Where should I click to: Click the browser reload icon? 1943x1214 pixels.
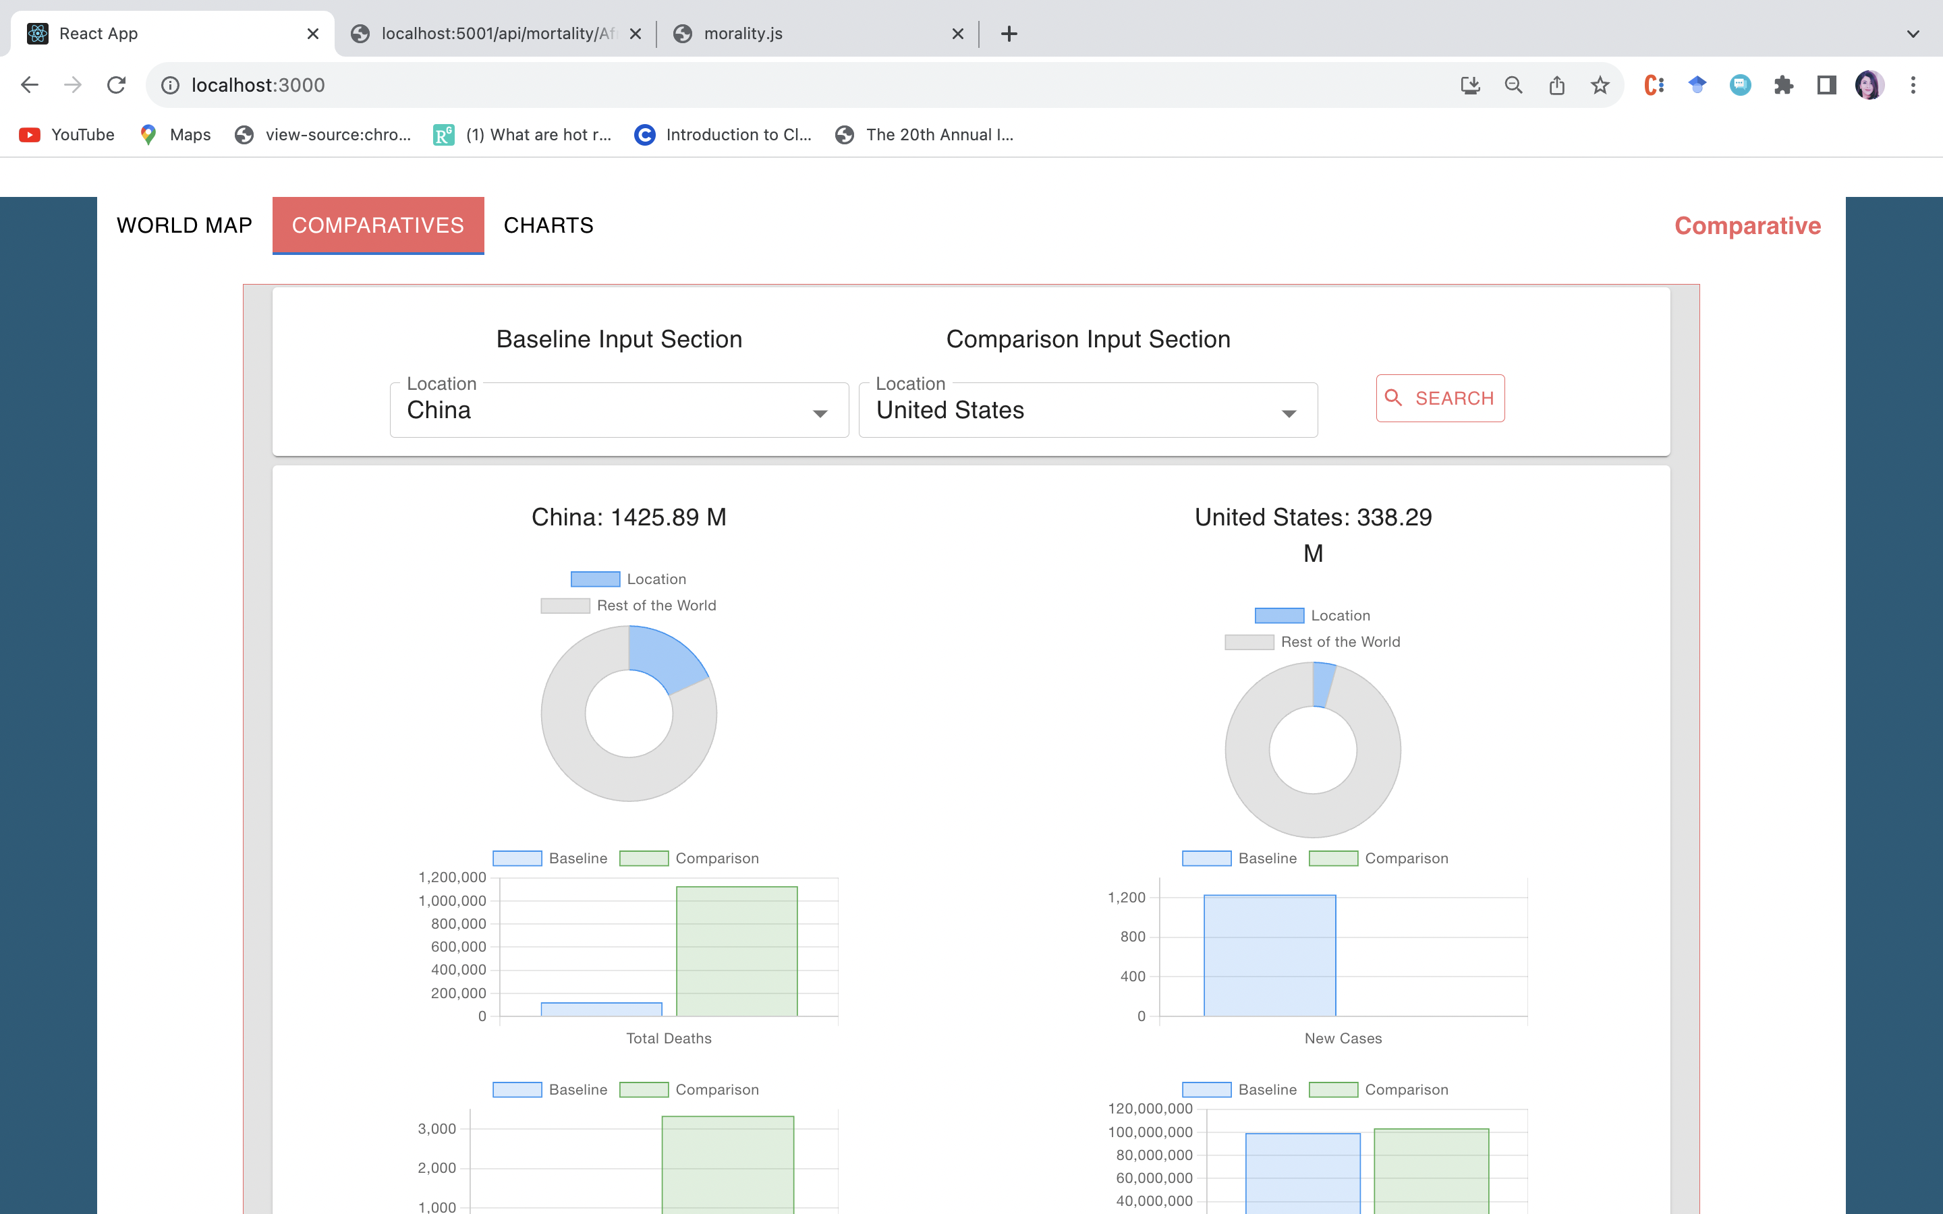pyautogui.click(x=117, y=85)
